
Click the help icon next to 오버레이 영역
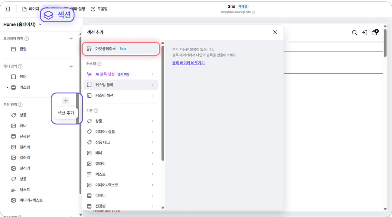coord(27,39)
